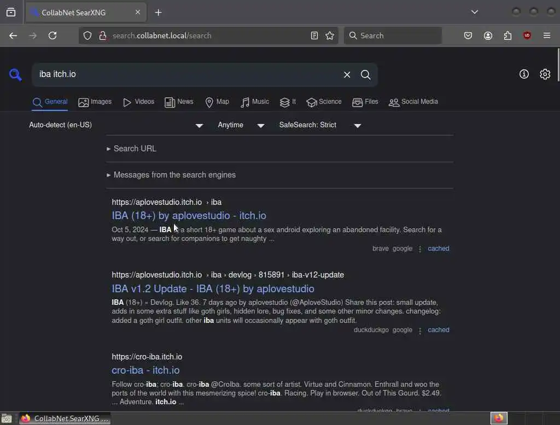Switch to the Files category
Screen dimensions: 560x425
pyautogui.click(x=365, y=102)
